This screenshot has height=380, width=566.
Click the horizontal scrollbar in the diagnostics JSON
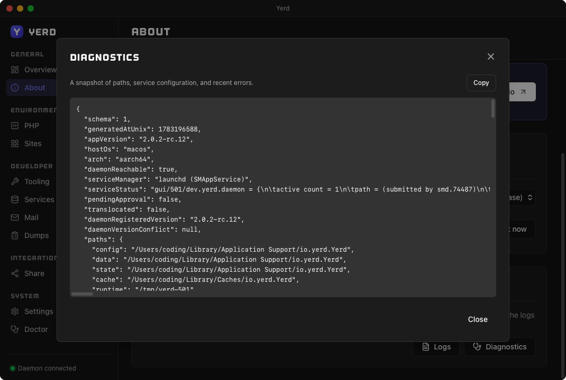click(83, 294)
